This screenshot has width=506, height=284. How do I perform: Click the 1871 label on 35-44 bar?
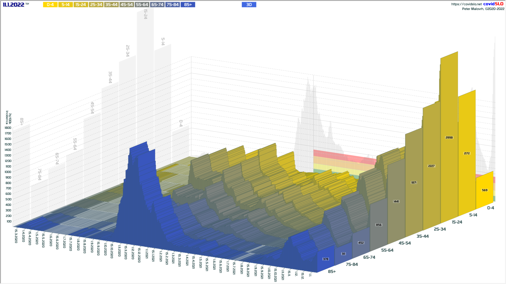pyautogui.click(x=414, y=182)
